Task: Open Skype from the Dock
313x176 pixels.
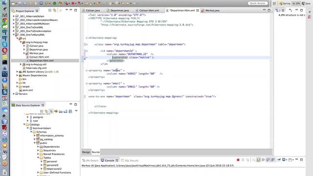Action: click(4, 44)
